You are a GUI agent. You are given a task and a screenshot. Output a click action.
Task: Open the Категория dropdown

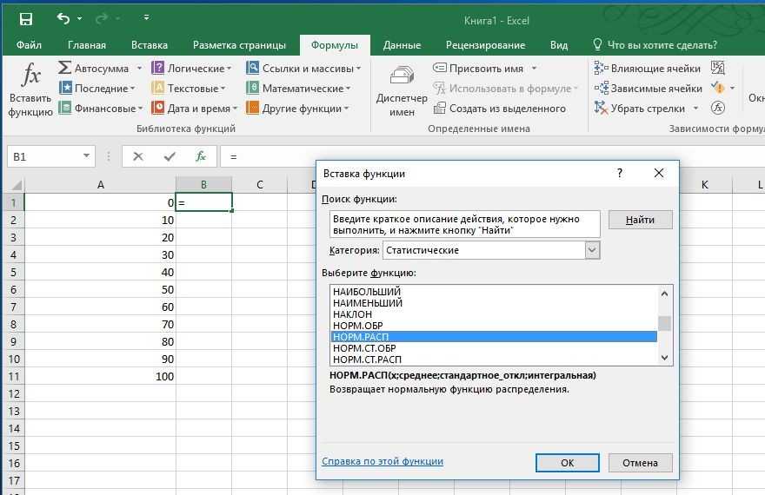point(592,250)
